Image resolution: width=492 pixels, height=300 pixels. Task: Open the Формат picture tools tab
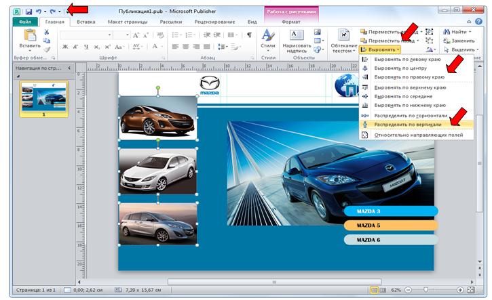pos(291,22)
